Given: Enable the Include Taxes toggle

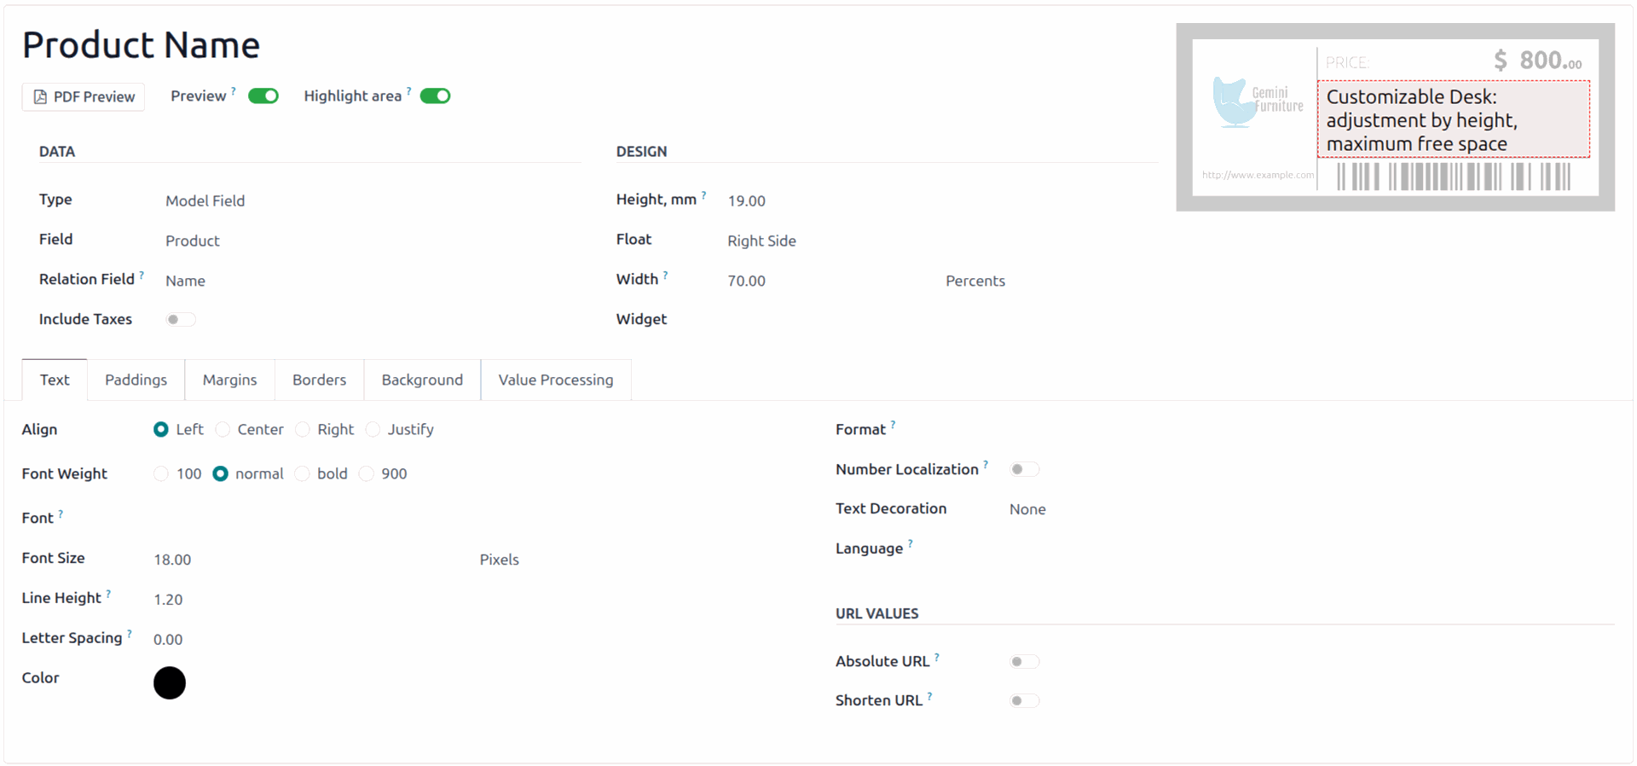Looking at the screenshot, I should click(180, 320).
